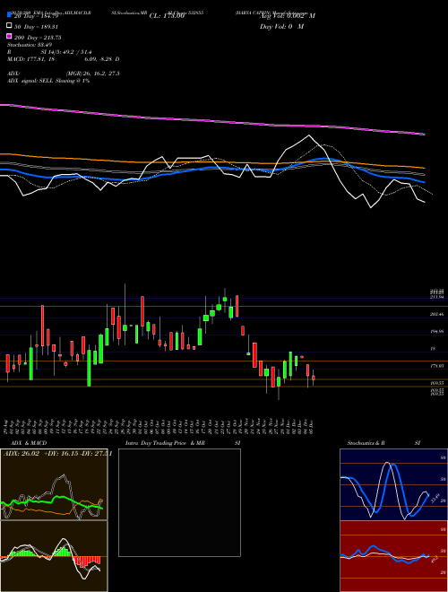The width and height of the screenshot is (448, 592).
Task: Open the empty intraday trading price panel
Action: 179,502
